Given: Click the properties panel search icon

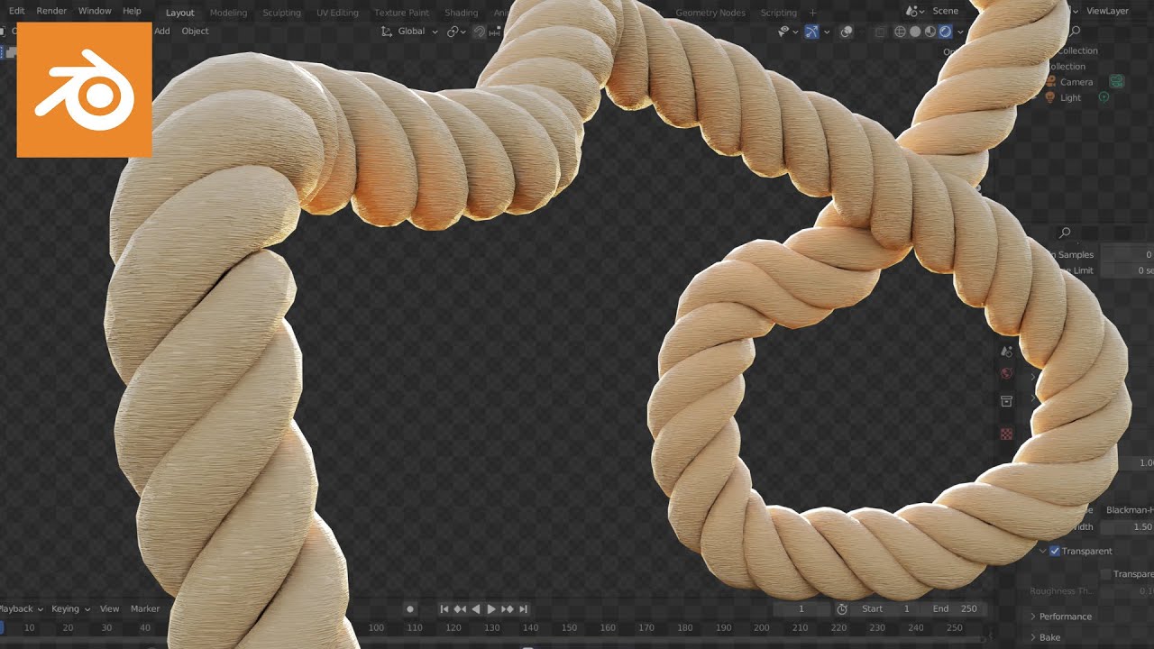Looking at the screenshot, I should (x=1065, y=233).
